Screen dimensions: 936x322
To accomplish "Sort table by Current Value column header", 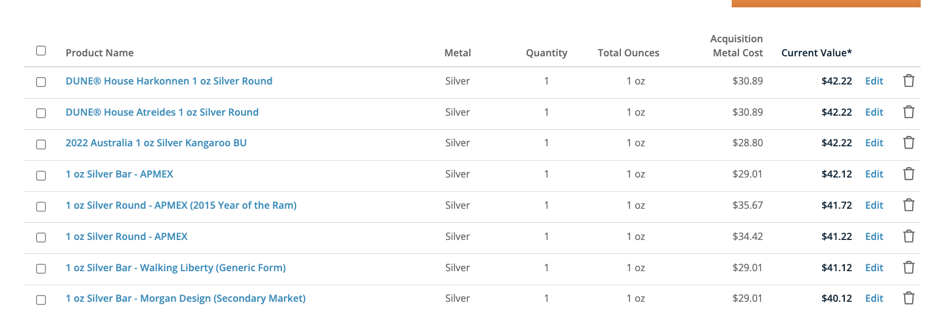I will click(x=817, y=53).
